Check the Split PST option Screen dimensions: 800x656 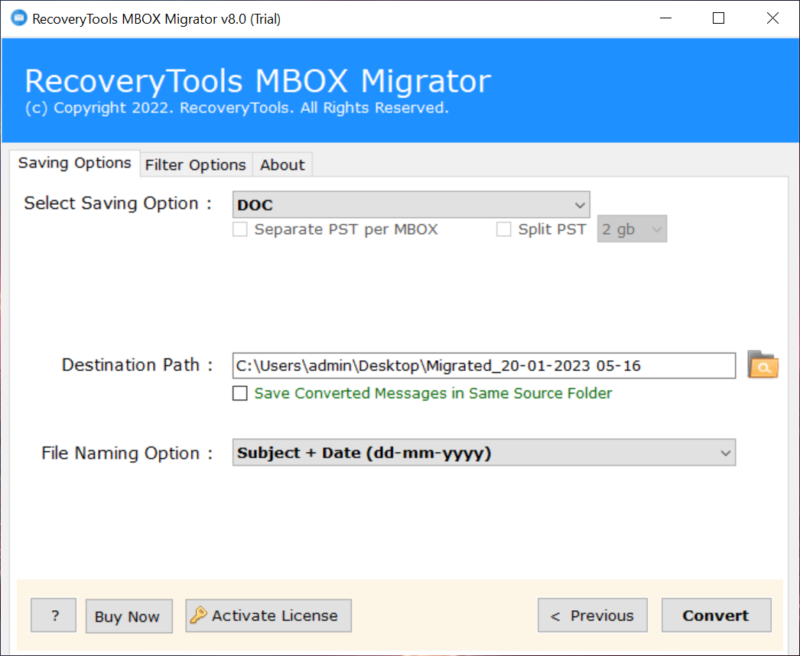[x=503, y=229]
